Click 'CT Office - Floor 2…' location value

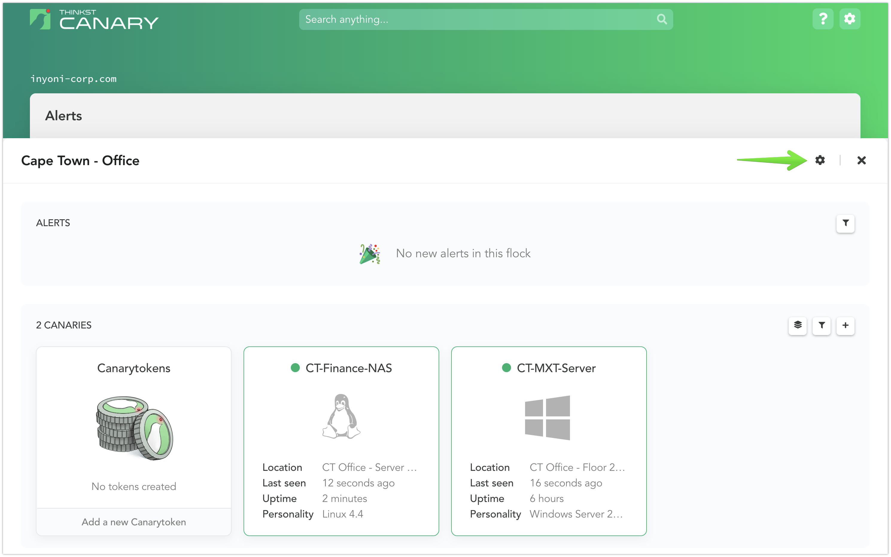[577, 467]
